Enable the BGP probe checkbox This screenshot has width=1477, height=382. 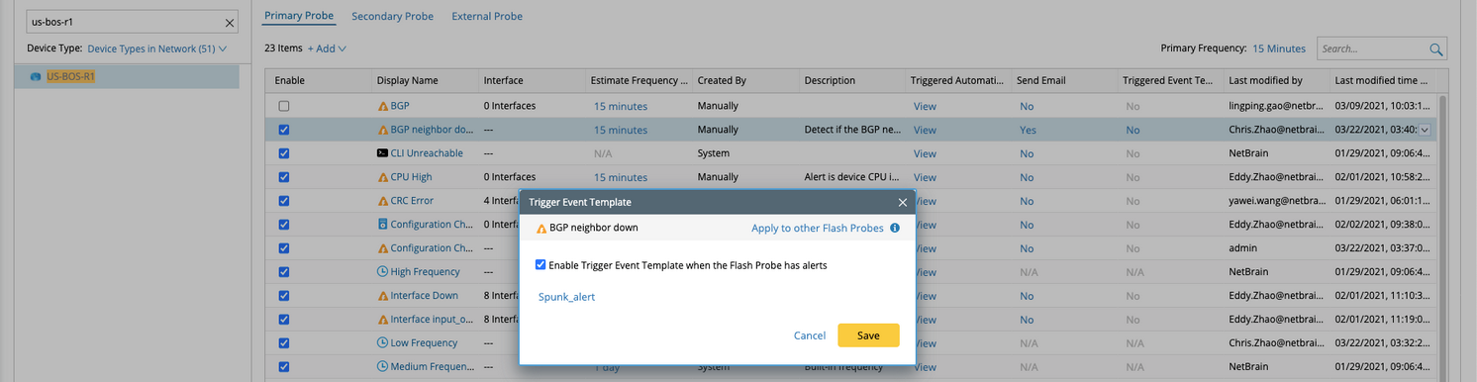coord(284,106)
